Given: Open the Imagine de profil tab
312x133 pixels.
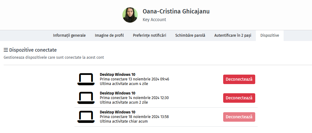Looking at the screenshot, I should (109, 35).
